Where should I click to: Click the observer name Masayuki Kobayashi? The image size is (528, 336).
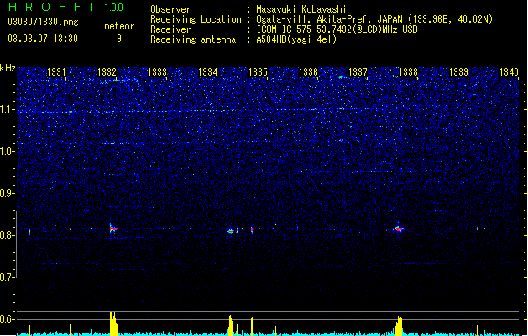pos(301,9)
